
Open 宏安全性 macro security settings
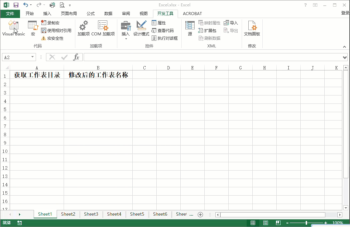(x=52, y=38)
